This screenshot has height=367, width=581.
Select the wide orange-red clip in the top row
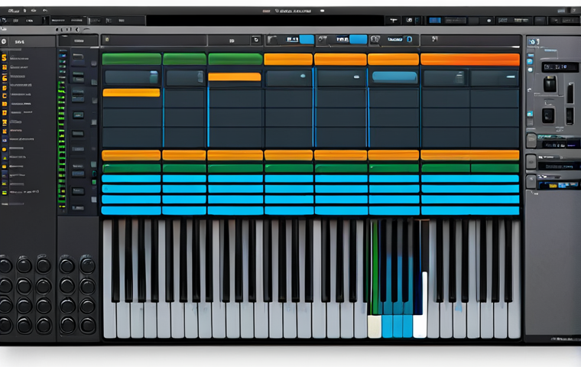(470, 60)
